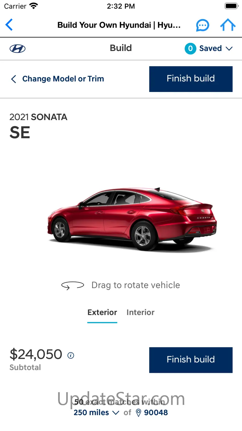The height and width of the screenshot is (431, 242).
Task: Click the top Finish build button
Action: tap(191, 79)
